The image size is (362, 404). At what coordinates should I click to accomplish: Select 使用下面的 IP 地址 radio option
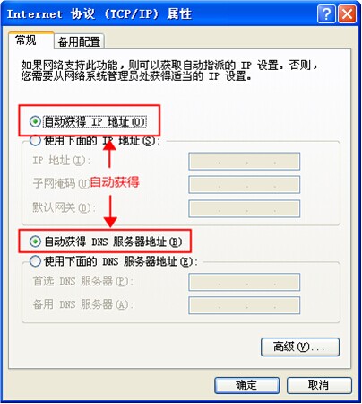tap(35, 140)
